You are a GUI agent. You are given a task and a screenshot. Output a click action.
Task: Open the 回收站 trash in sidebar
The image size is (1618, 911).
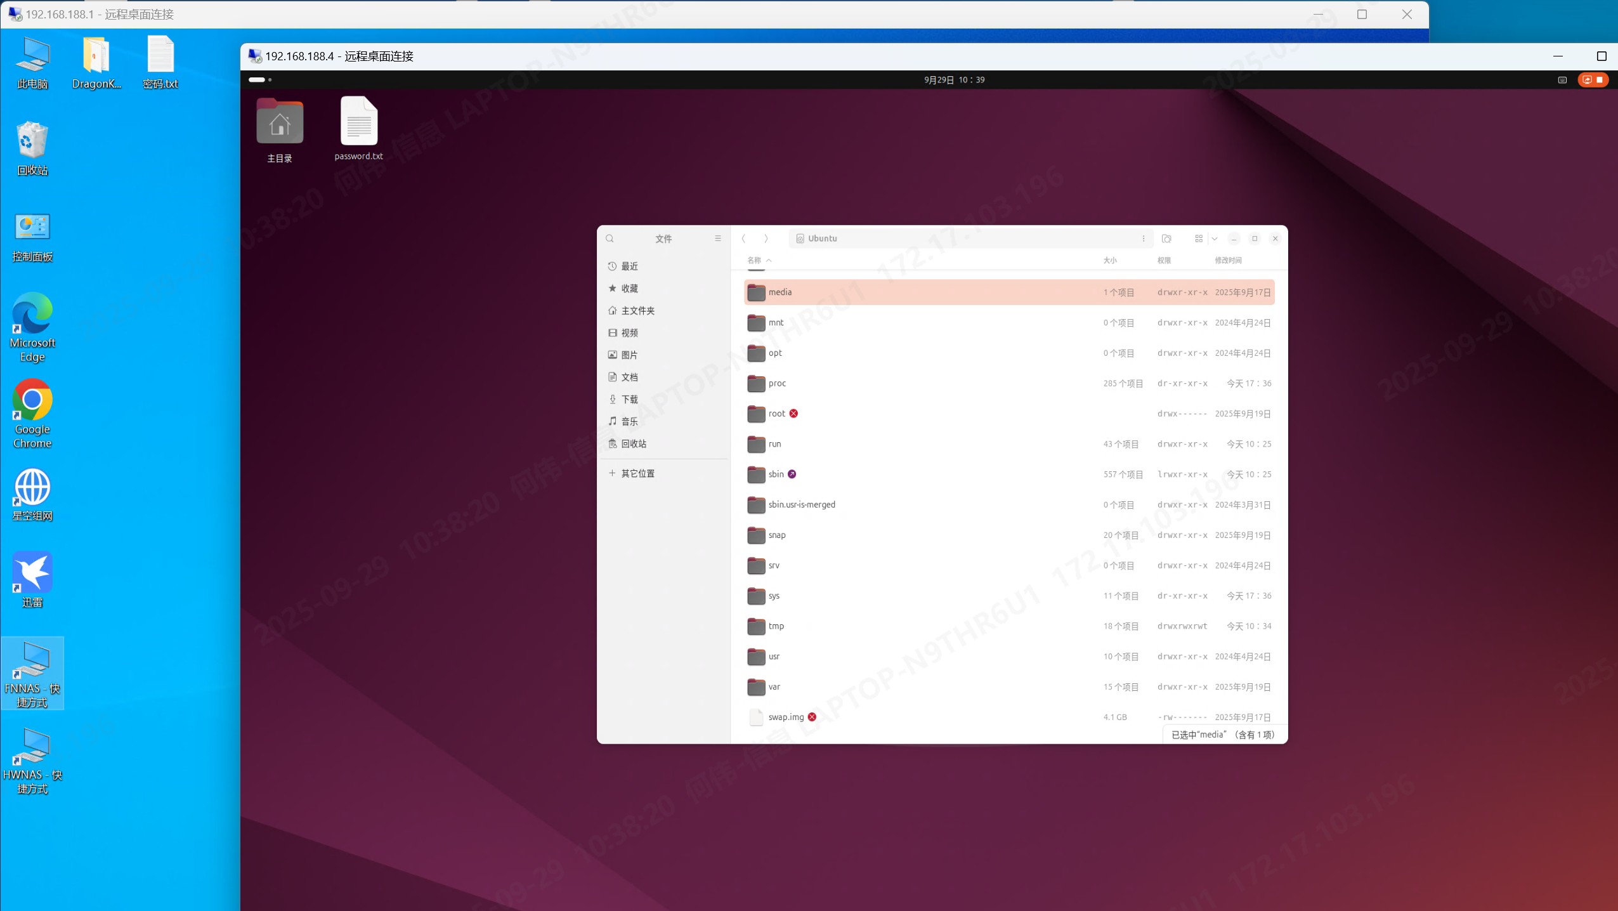(x=633, y=443)
